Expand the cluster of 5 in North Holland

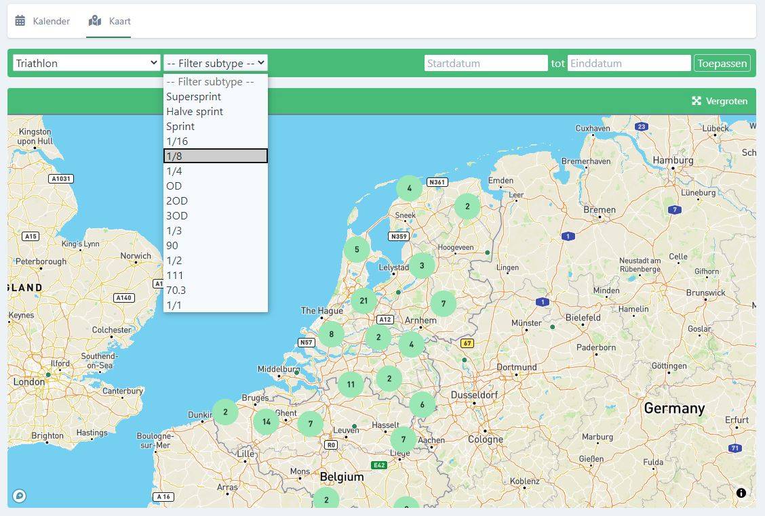357,249
